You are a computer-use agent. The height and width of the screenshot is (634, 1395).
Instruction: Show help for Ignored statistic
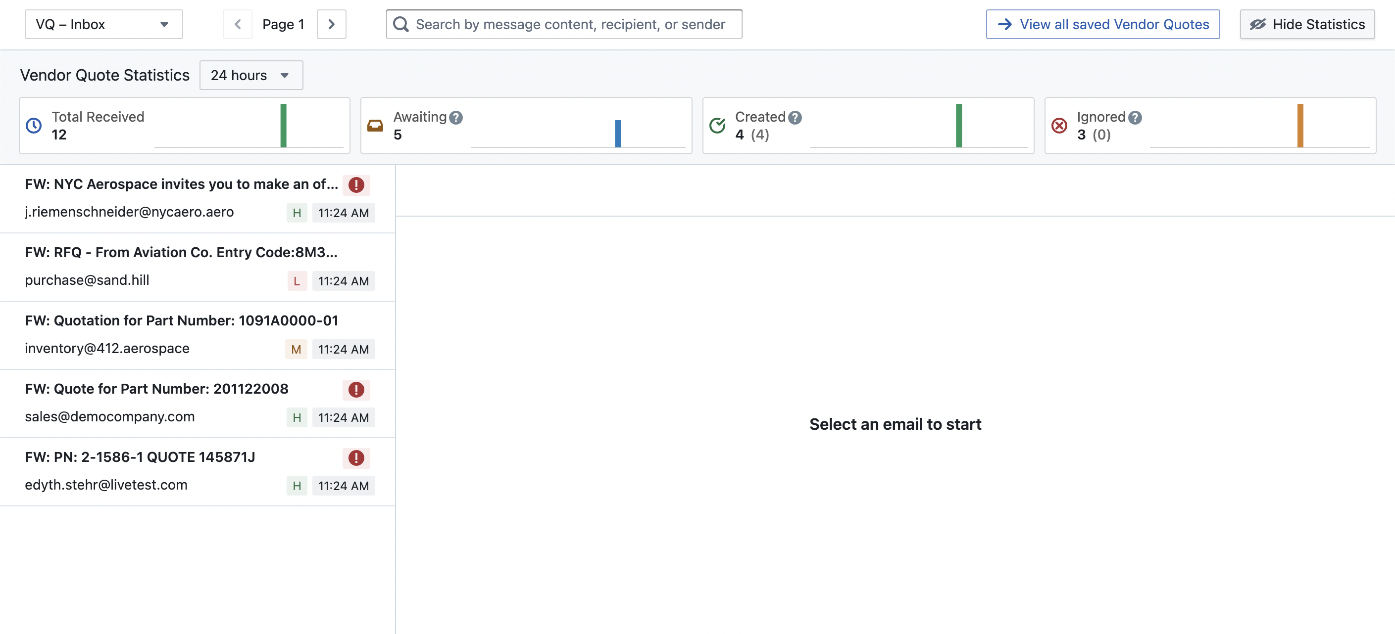1135,117
